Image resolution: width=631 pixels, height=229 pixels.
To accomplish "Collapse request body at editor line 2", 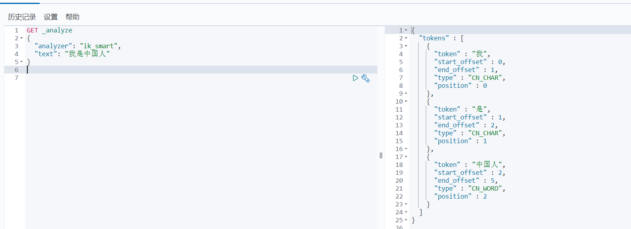I will (x=21, y=38).
